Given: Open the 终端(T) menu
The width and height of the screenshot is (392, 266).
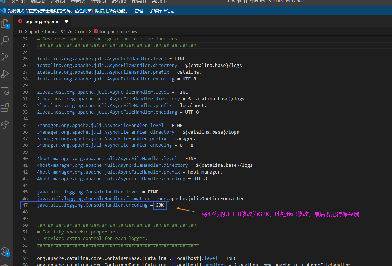Looking at the screenshot, I should point(139,1).
